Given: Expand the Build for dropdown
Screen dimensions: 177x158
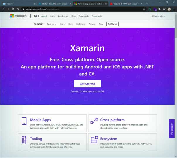Looking at the screenshot, I should pos(52,24).
